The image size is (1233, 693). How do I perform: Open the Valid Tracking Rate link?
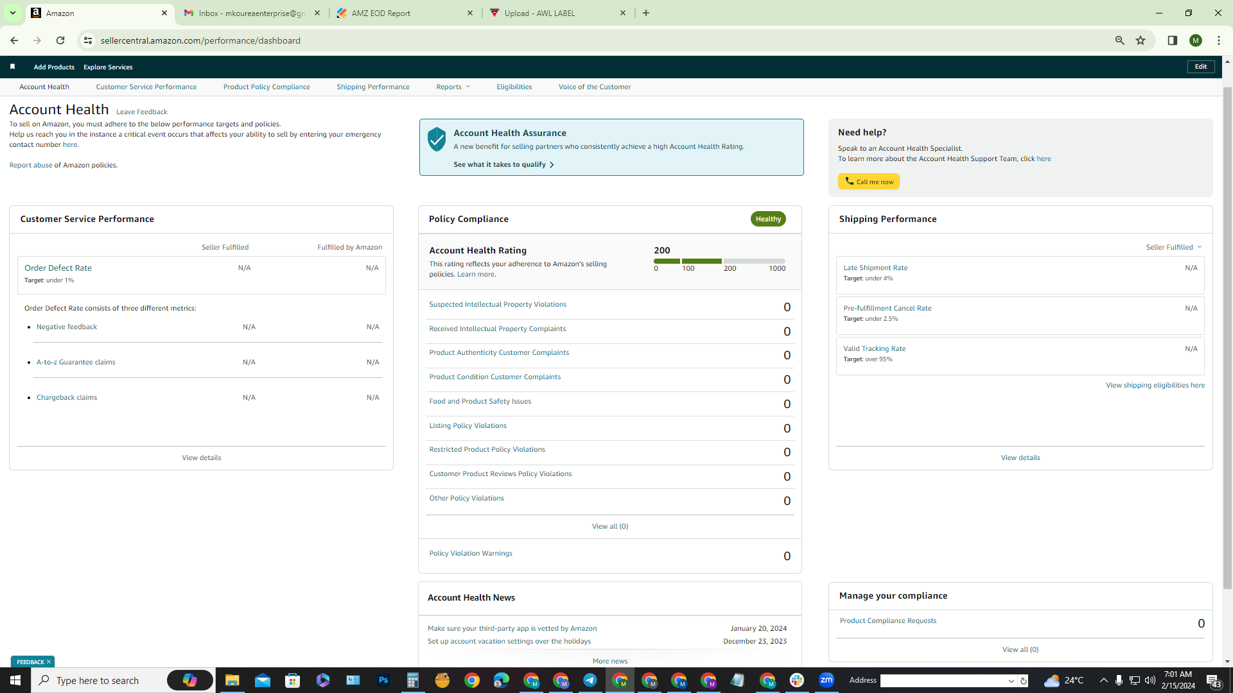(874, 348)
